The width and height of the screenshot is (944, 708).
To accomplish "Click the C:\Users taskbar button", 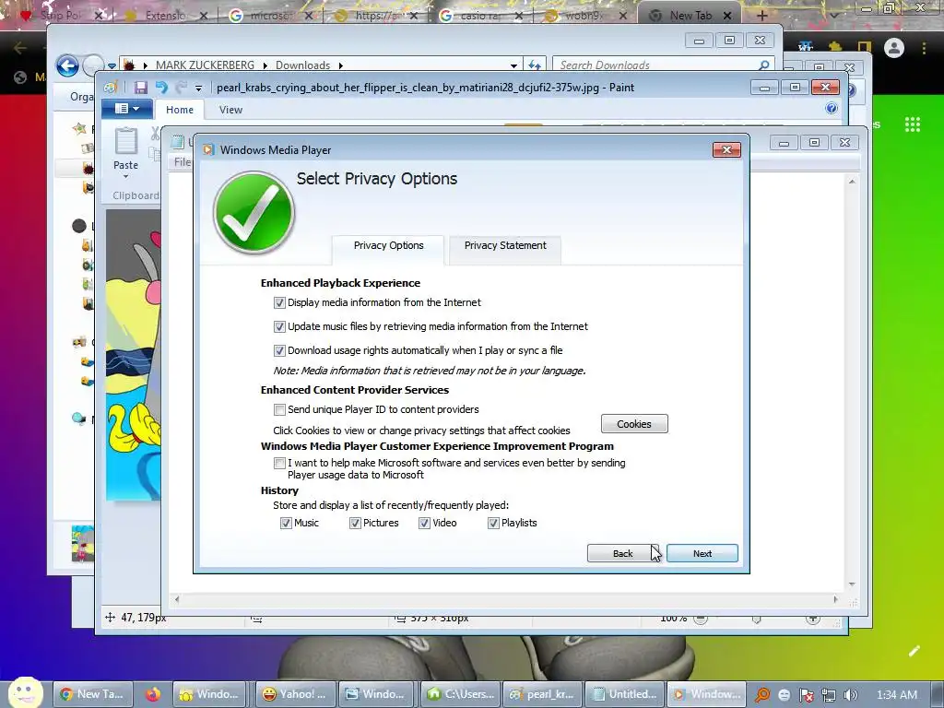I will 460,694.
